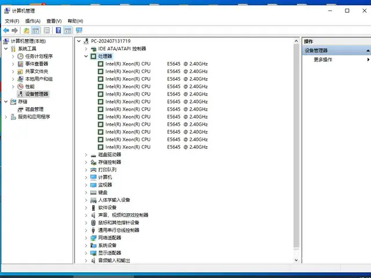The width and height of the screenshot is (371, 278).
Task: Click the 性能 monitor icon
Action: pyautogui.click(x=20, y=86)
